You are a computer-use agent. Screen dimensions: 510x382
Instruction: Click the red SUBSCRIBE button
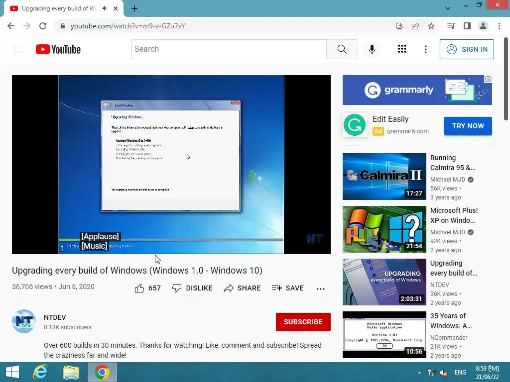[x=303, y=322]
